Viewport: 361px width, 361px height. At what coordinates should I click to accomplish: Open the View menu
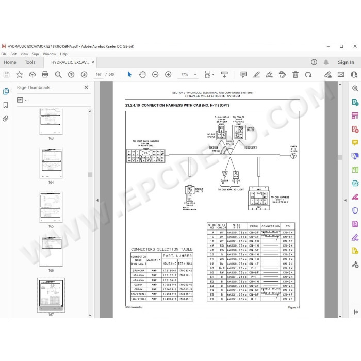coord(24,54)
